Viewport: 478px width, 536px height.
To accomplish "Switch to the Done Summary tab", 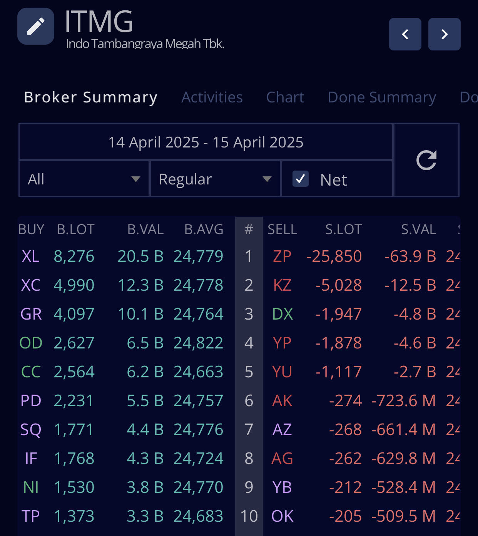I will click(x=382, y=97).
